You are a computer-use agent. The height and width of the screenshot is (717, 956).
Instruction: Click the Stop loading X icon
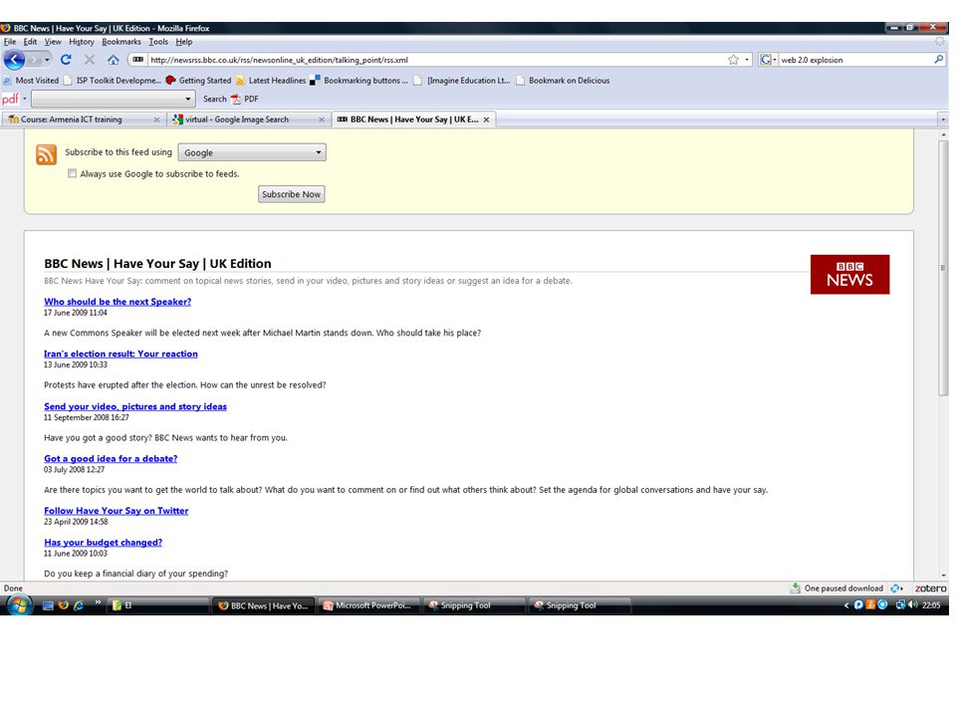click(x=90, y=60)
